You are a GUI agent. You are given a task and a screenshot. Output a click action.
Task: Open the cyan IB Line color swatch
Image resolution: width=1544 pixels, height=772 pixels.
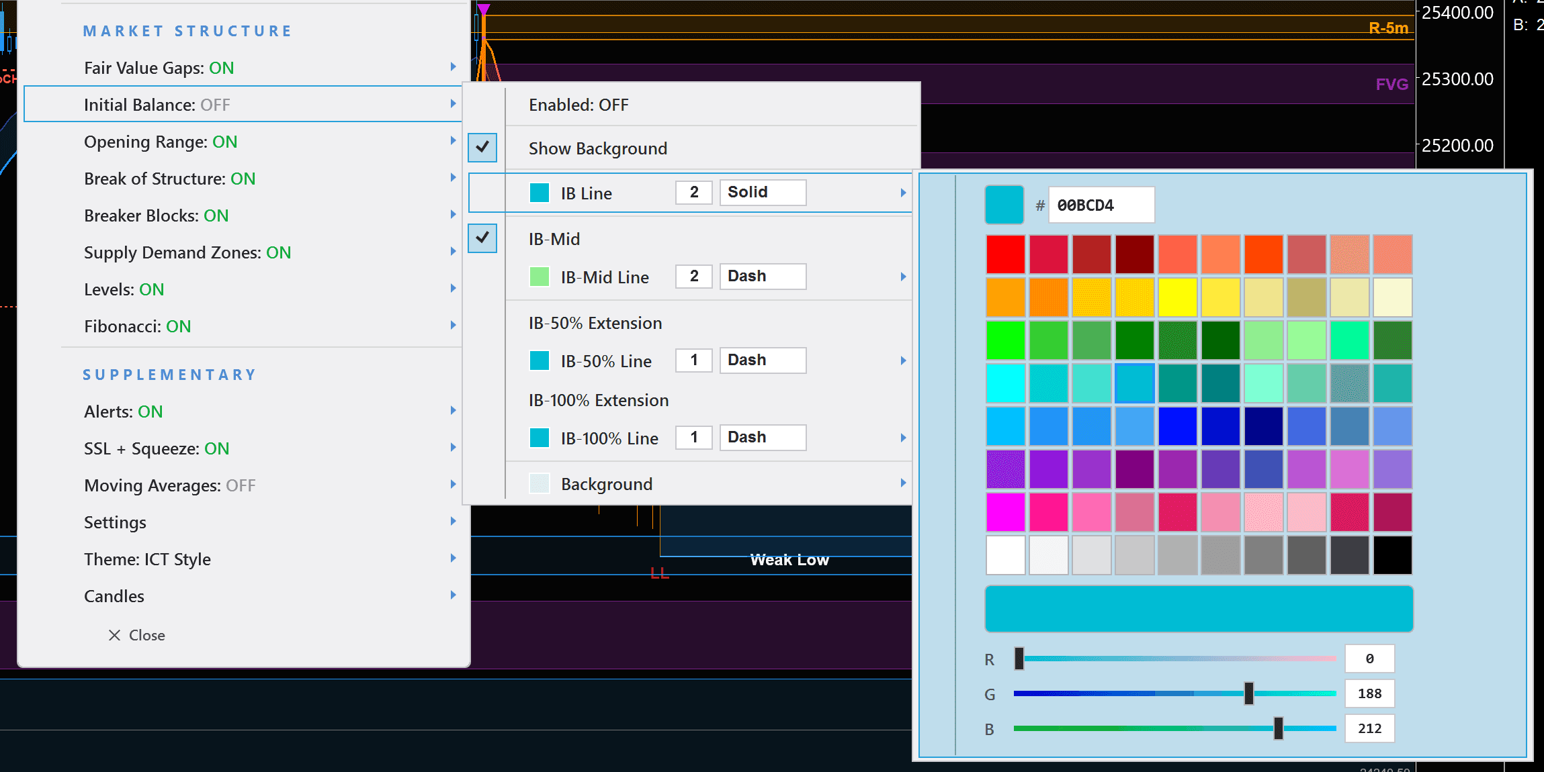point(539,193)
